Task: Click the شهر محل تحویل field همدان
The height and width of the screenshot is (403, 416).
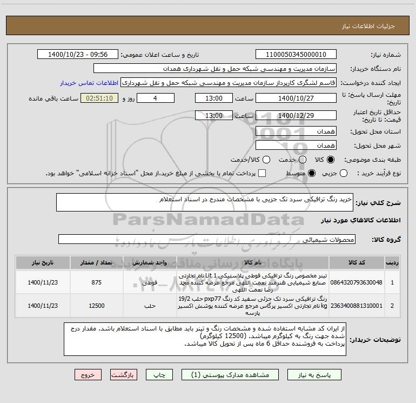Action: point(296,146)
